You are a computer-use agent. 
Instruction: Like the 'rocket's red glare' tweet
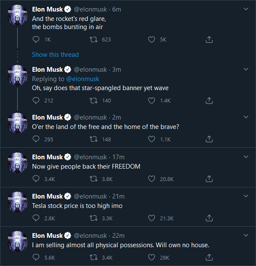click(151, 39)
